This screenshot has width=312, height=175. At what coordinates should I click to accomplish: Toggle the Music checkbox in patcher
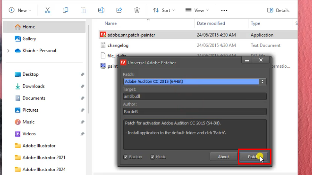click(x=152, y=157)
